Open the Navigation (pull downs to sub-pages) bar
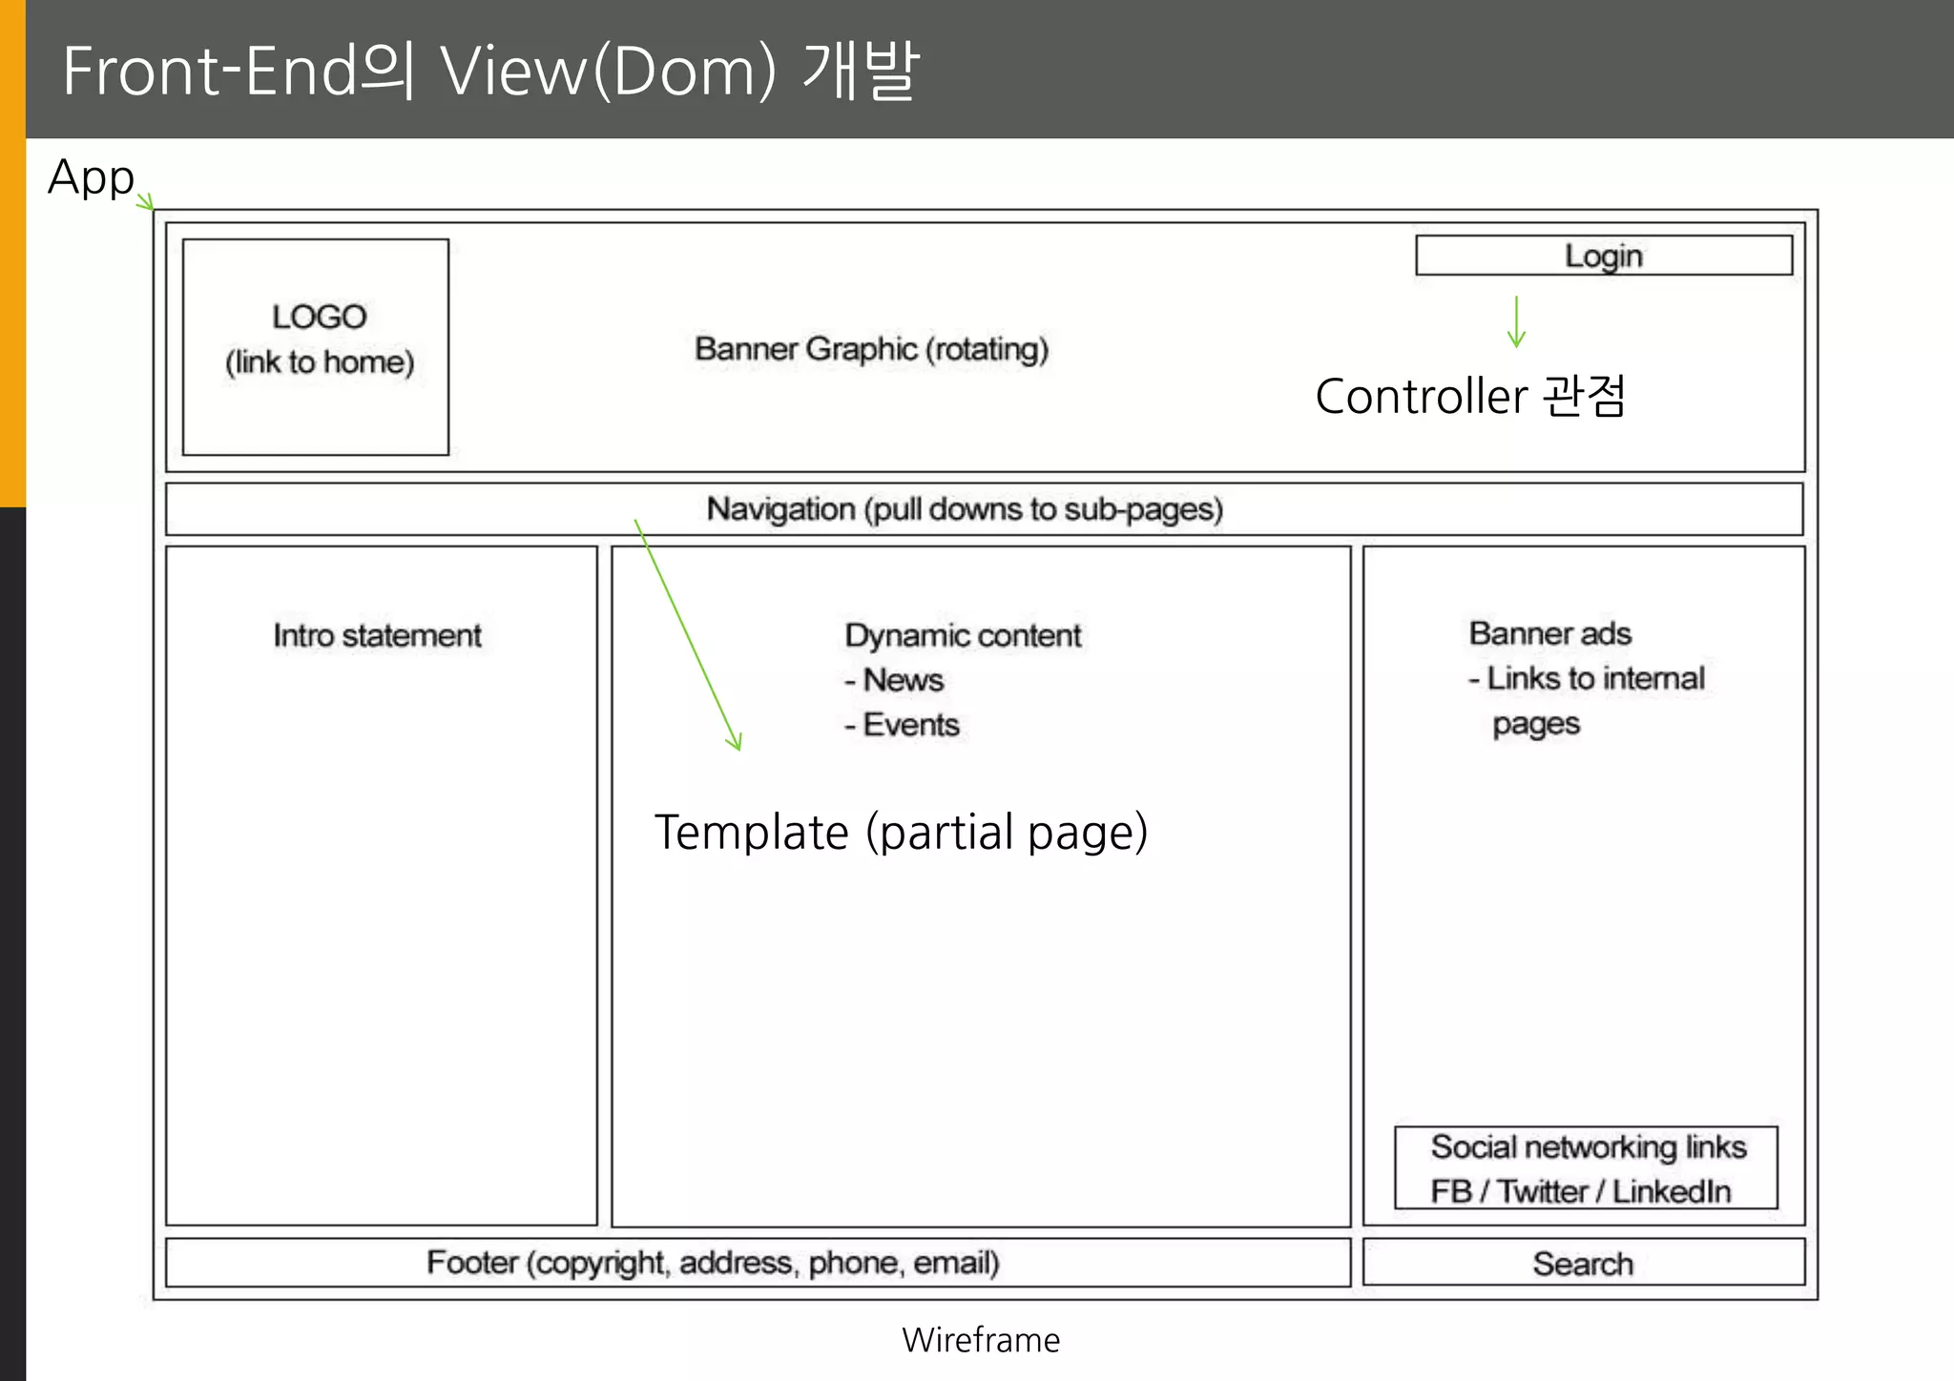The width and height of the screenshot is (1954, 1381). 984,509
